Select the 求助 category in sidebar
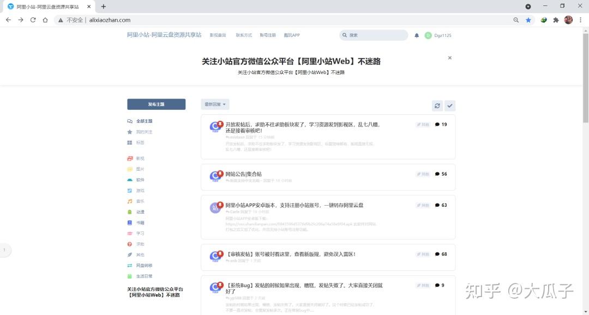589x315 pixels. tap(136, 244)
